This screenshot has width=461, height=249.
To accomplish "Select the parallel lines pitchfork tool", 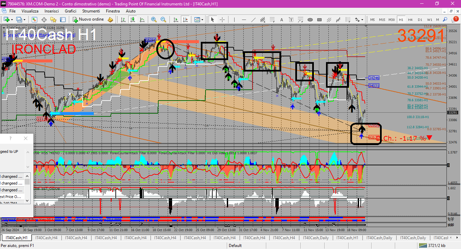I will 329,20.
